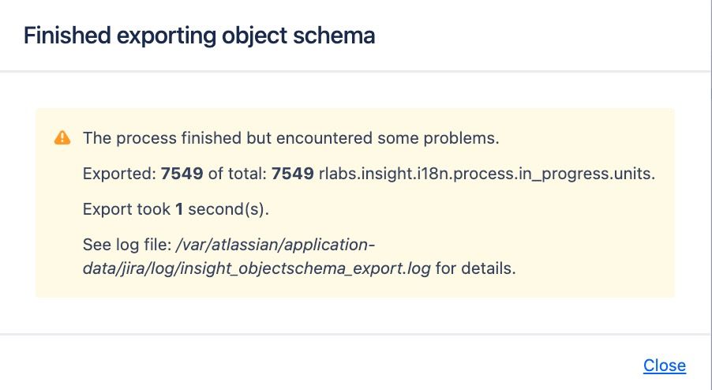The height and width of the screenshot is (390, 712).
Task: Click the 'for details.' text
Action: pyautogui.click(x=475, y=268)
